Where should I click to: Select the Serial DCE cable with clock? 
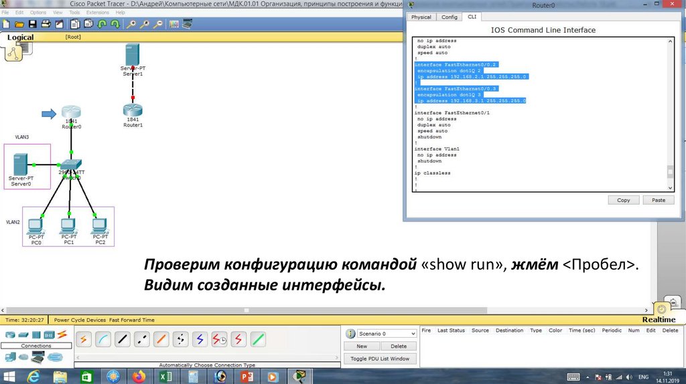219,339
